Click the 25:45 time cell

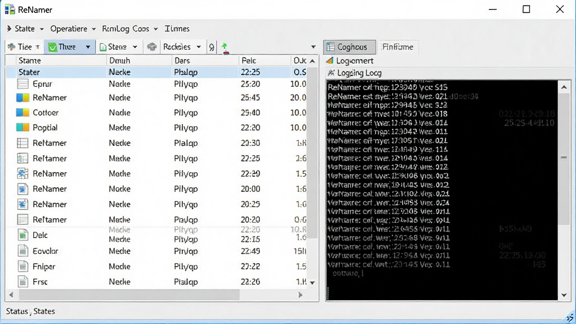click(x=250, y=98)
